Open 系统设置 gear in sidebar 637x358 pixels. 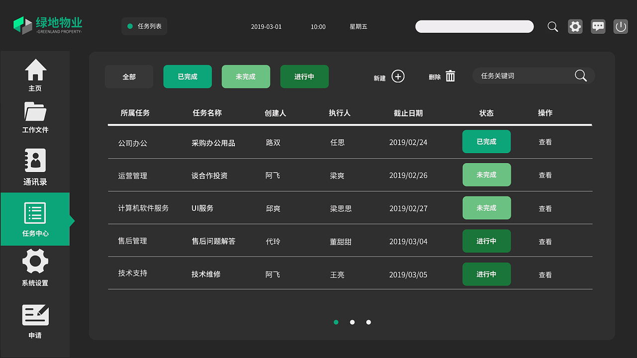coord(35,261)
